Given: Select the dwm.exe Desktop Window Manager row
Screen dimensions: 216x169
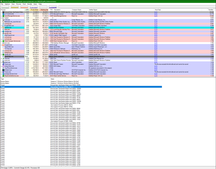Looking at the screenshot, I should click(x=108, y=43).
